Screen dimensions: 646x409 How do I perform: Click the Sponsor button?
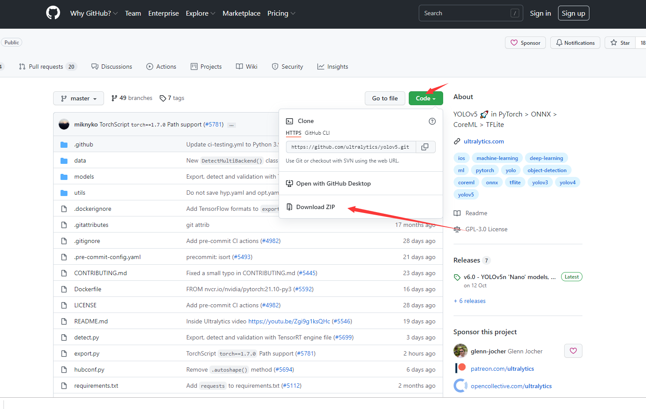point(525,43)
